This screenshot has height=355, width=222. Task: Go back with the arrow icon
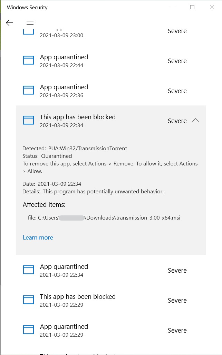tap(9, 23)
